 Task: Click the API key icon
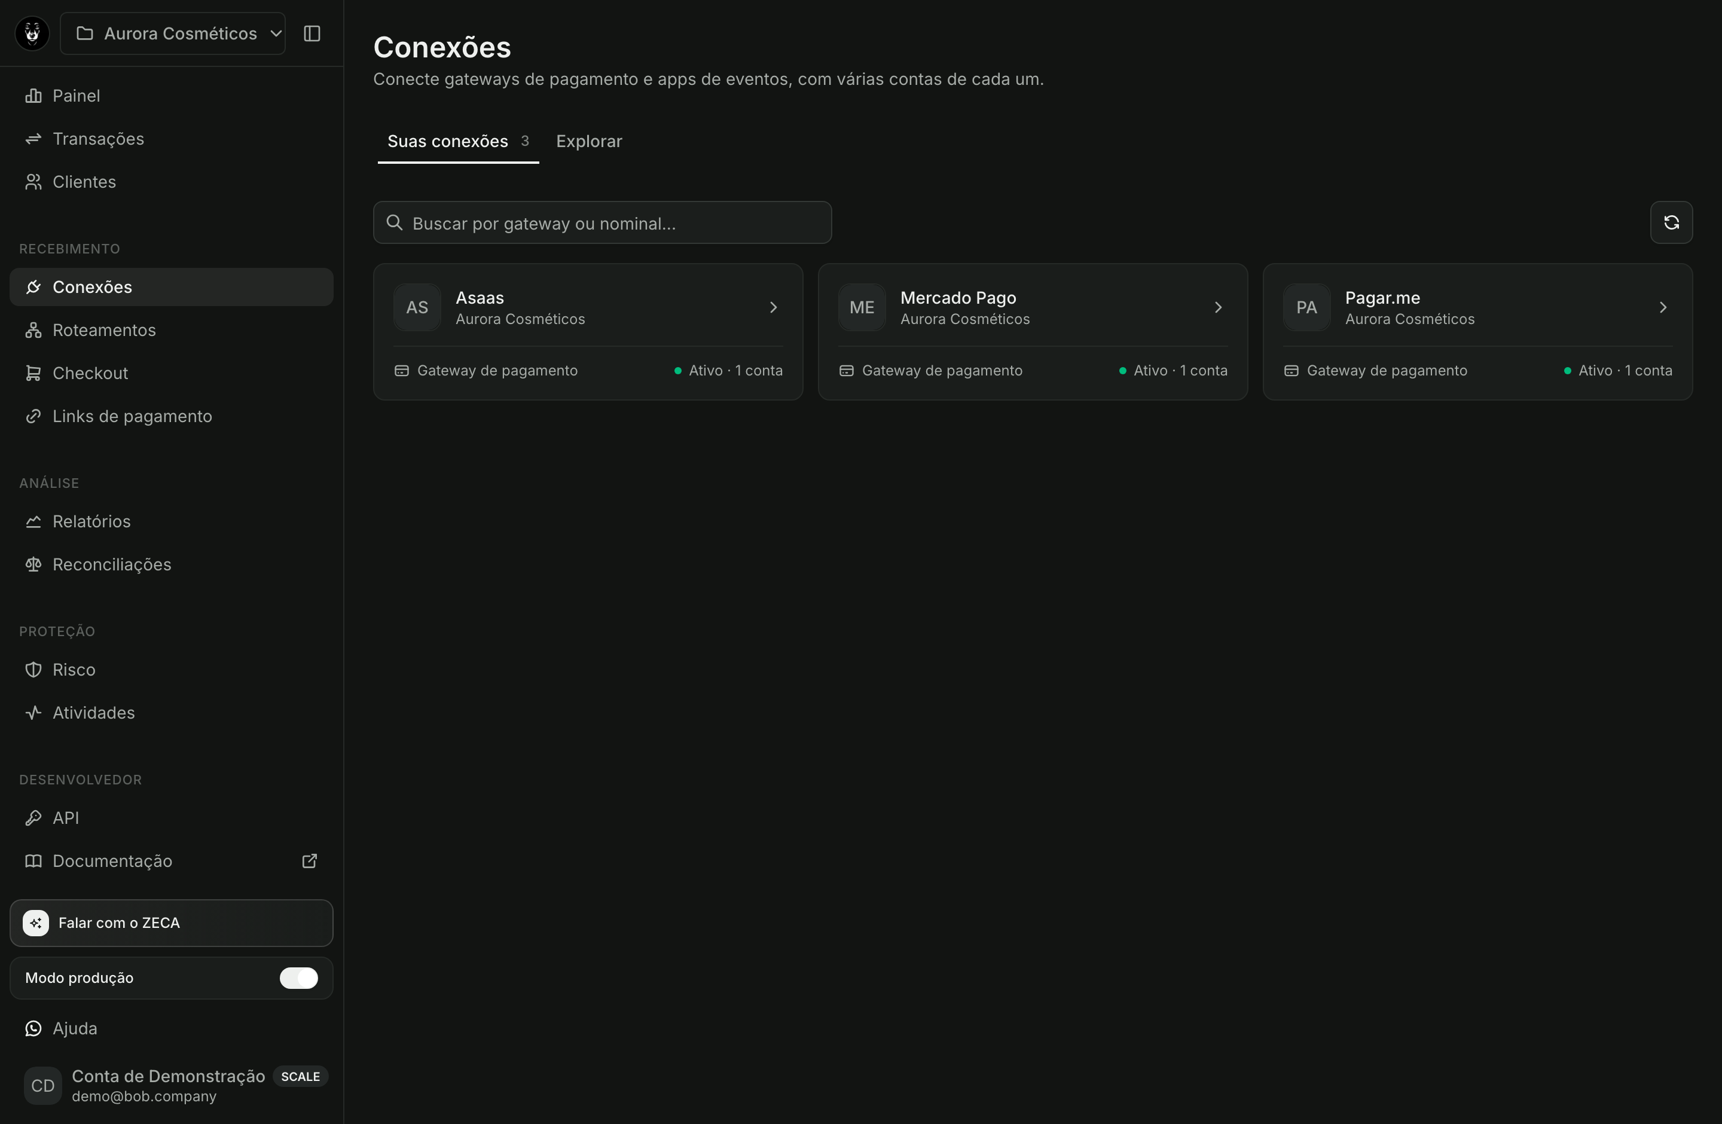[x=33, y=818]
